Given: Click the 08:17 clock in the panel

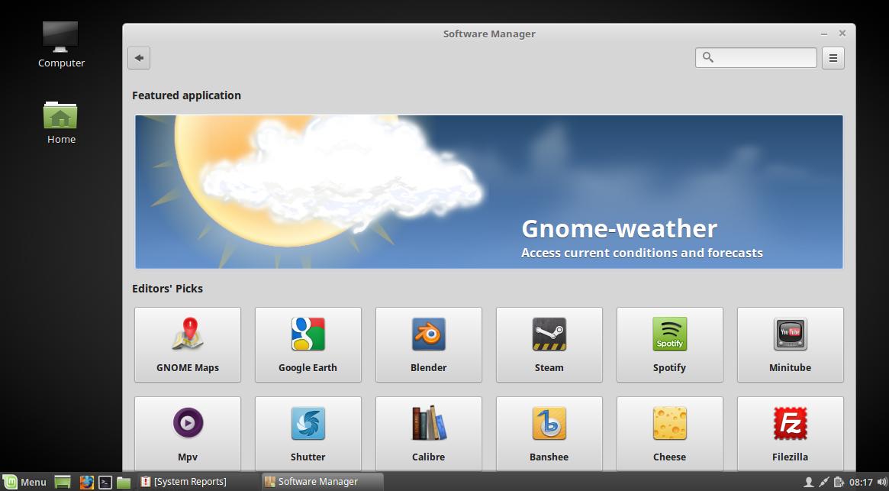Looking at the screenshot, I should pos(861,483).
